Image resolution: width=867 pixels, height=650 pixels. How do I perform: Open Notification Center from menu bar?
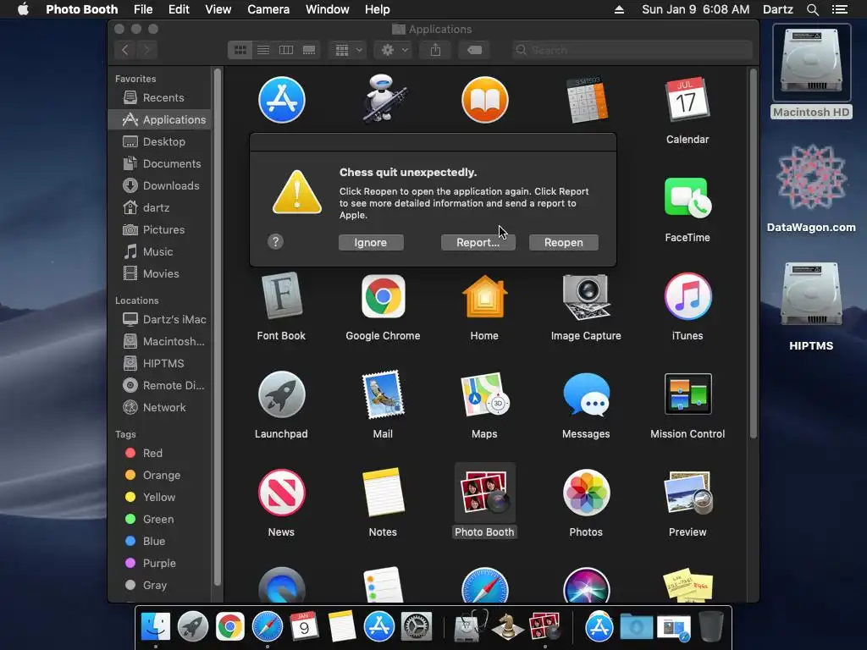[839, 9]
